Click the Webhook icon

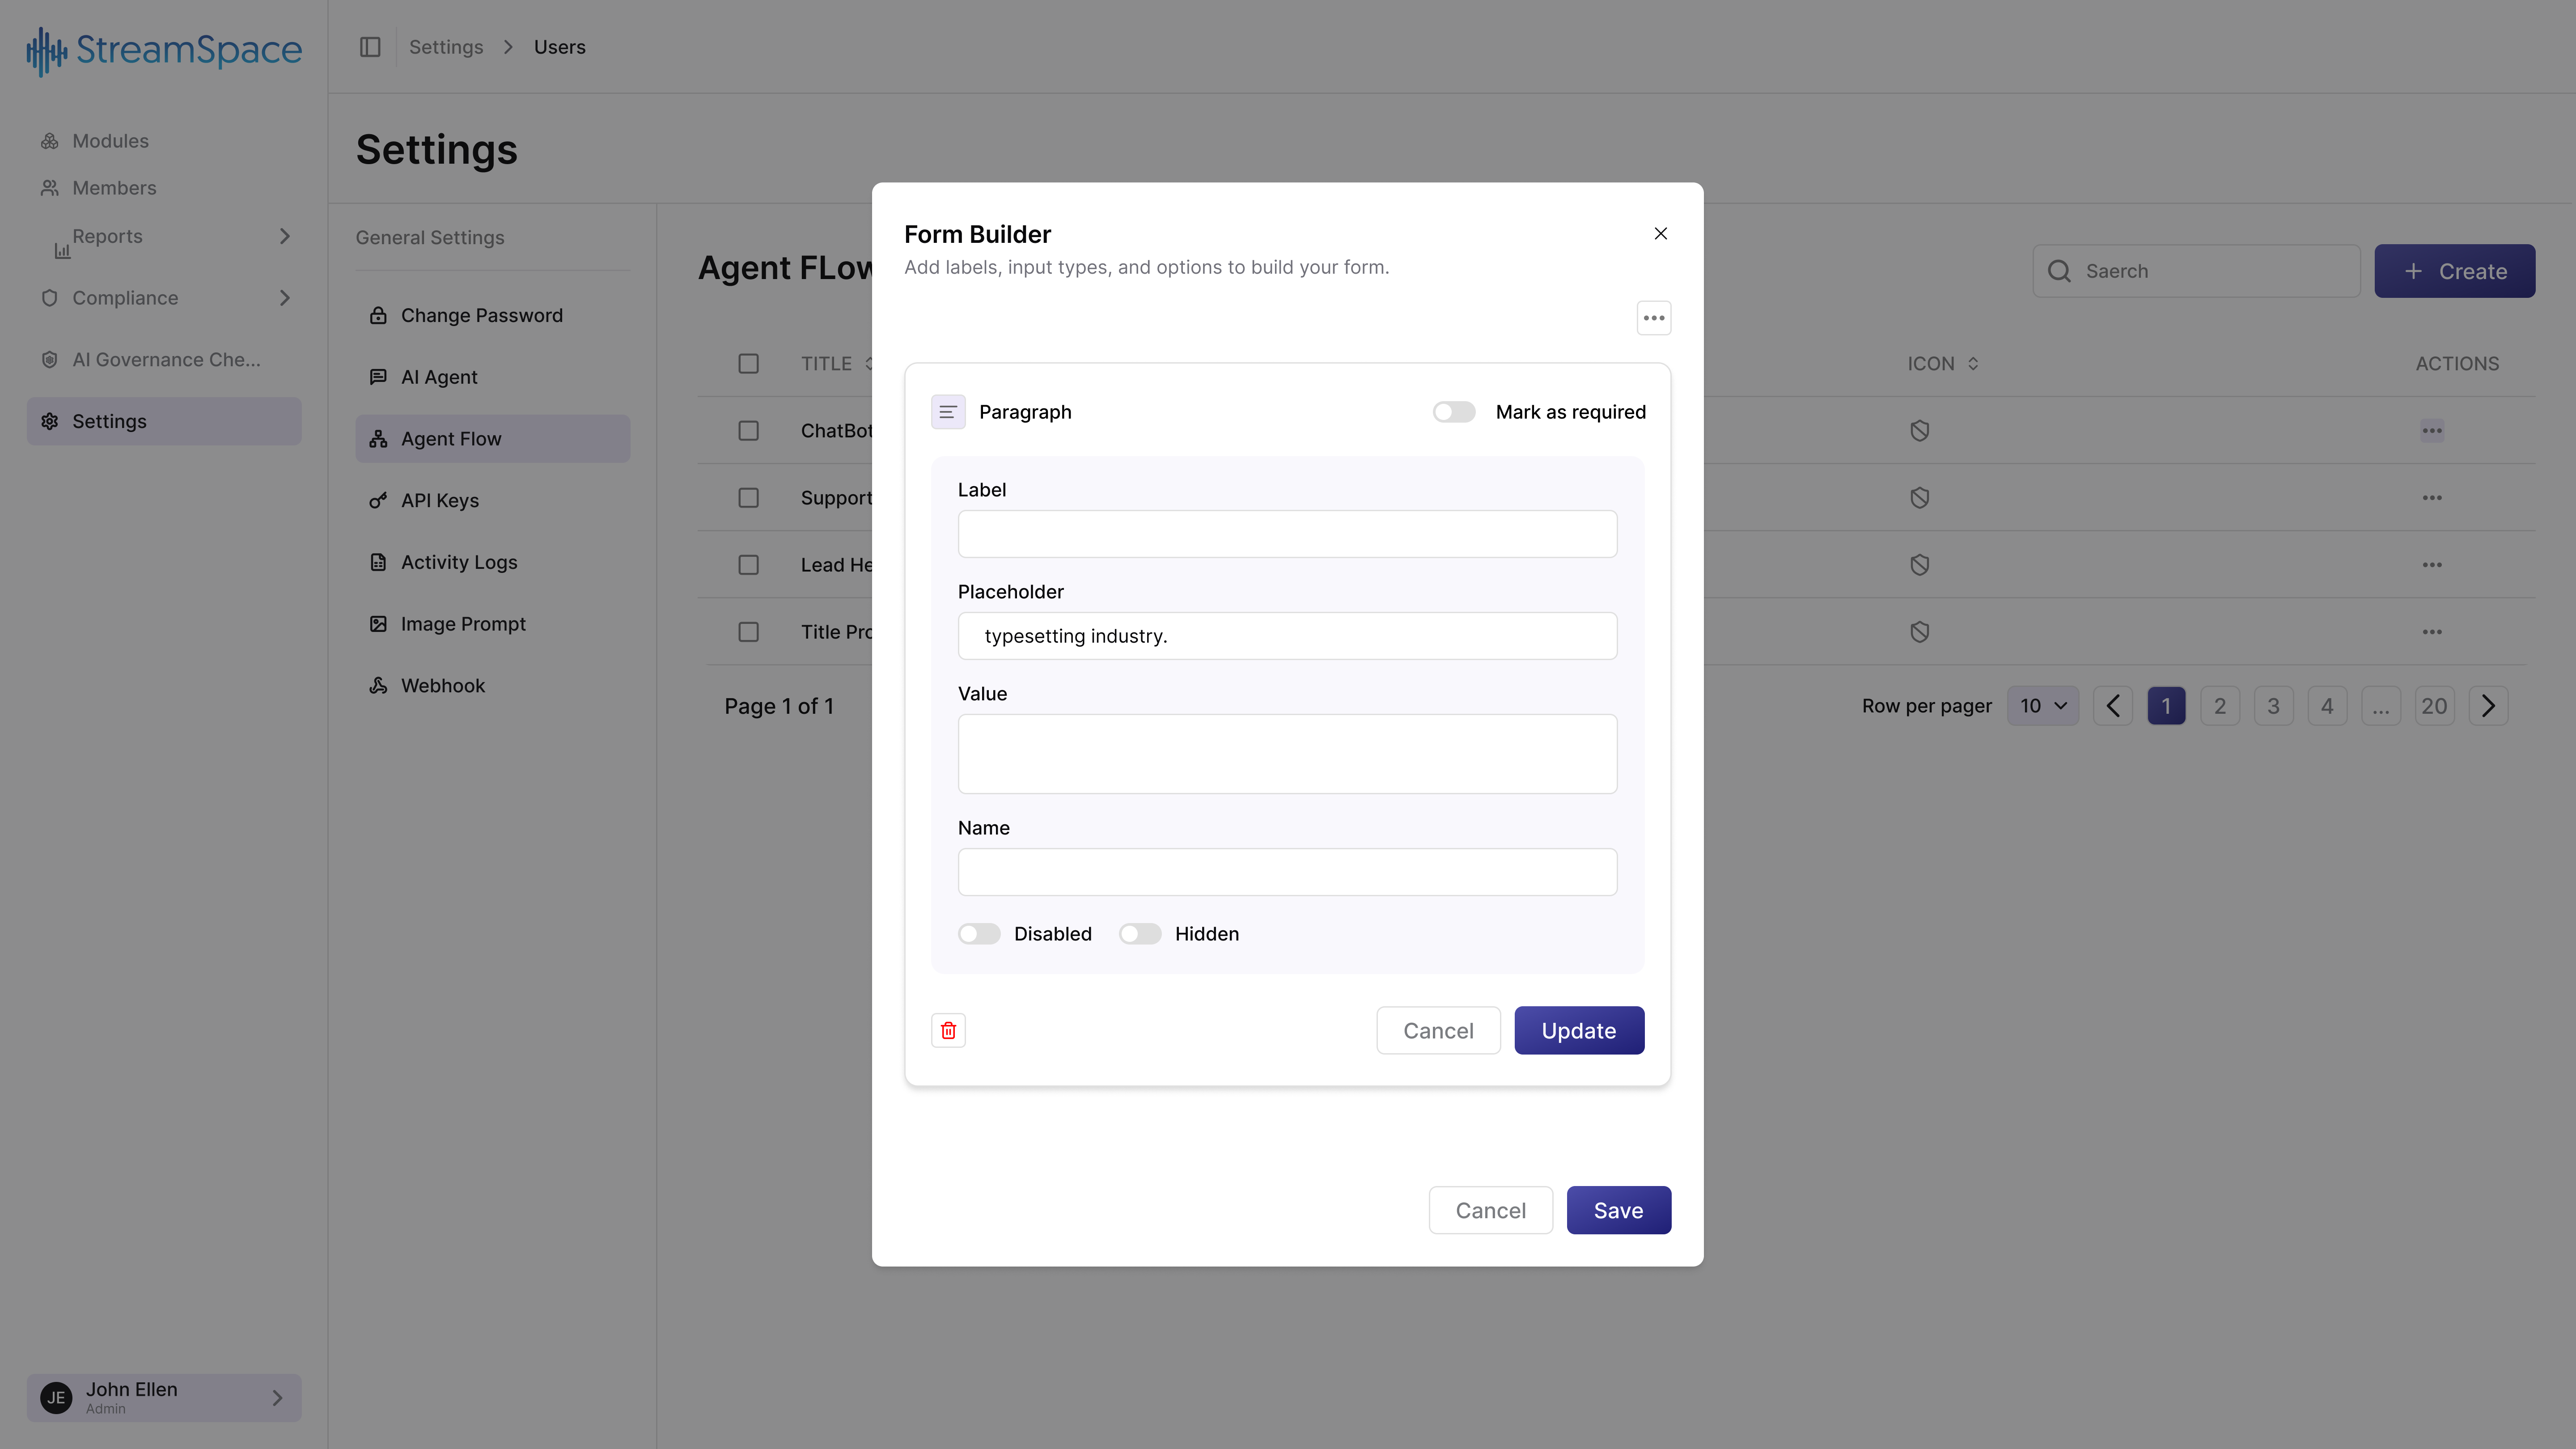[378, 686]
